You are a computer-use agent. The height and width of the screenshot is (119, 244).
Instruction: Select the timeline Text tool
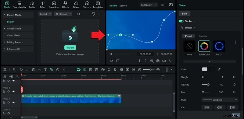45,70
